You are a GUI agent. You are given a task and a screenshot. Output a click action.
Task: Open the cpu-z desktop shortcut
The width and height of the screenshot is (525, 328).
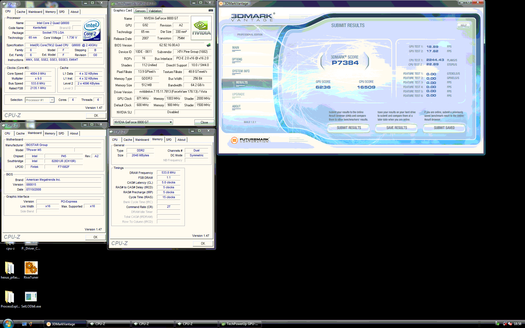pyautogui.click(x=10, y=247)
